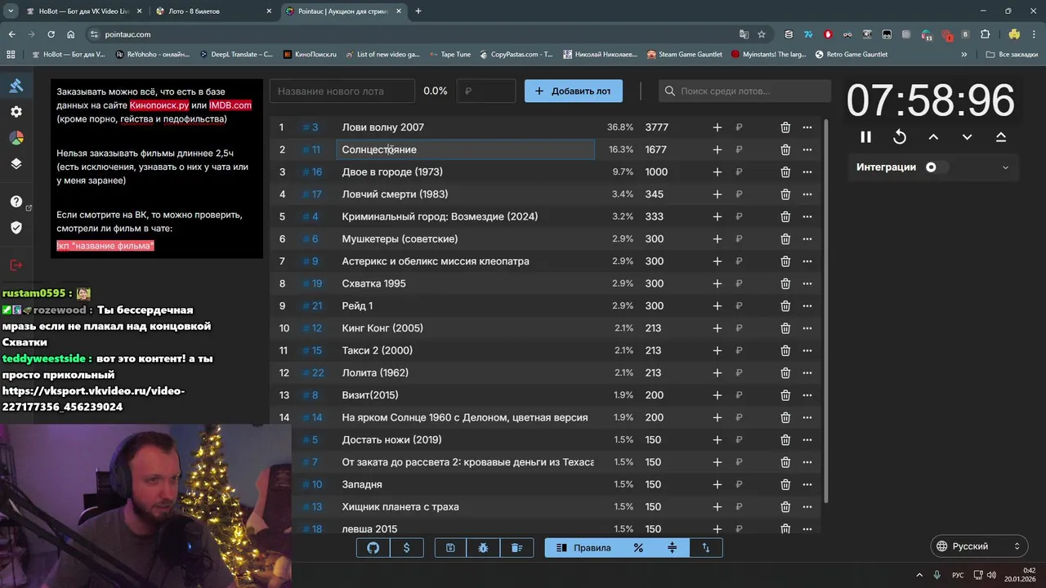Open the help question mark icon
Viewport: 1046px width, 588px height.
pos(16,202)
